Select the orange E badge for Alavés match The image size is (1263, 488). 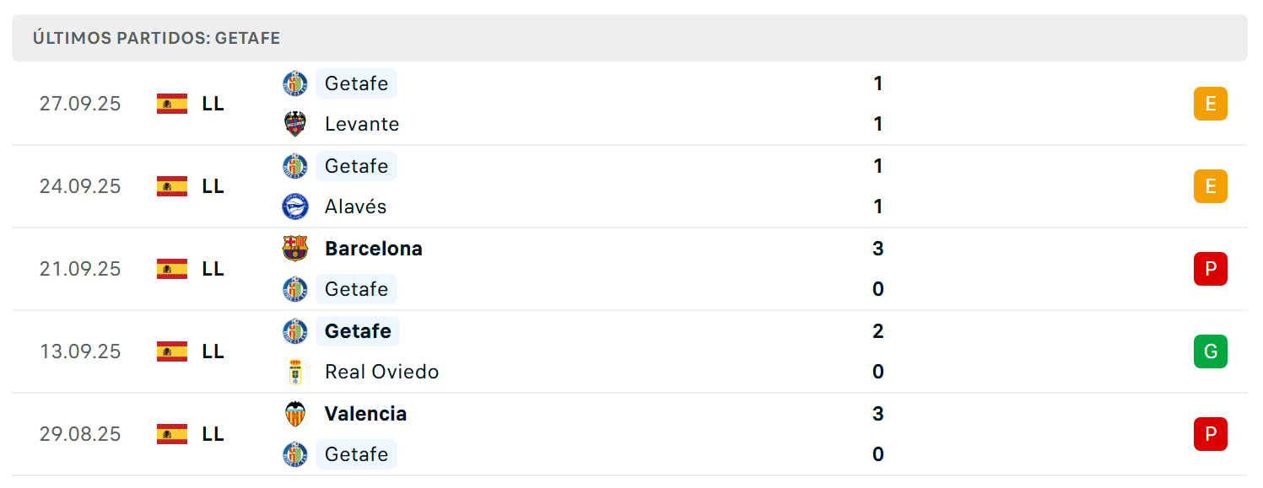point(1210,186)
